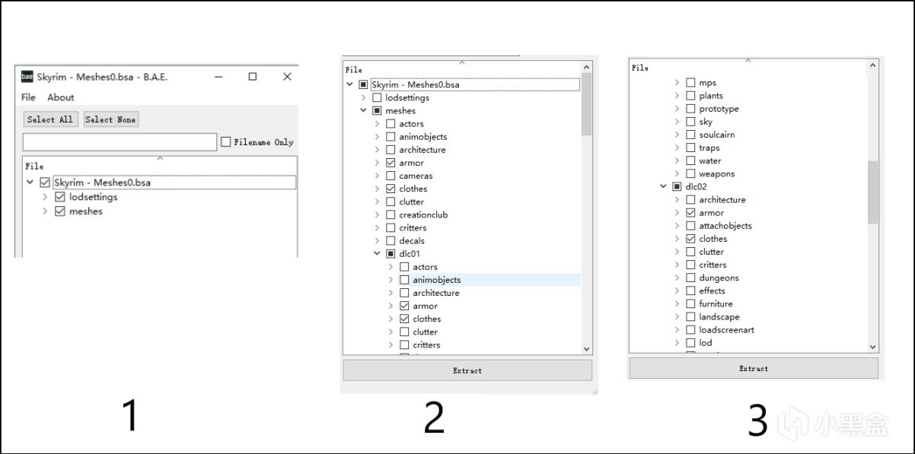The image size is (915, 454).
Task: Uncheck meshes in the B.A.E. window
Action: click(x=60, y=211)
